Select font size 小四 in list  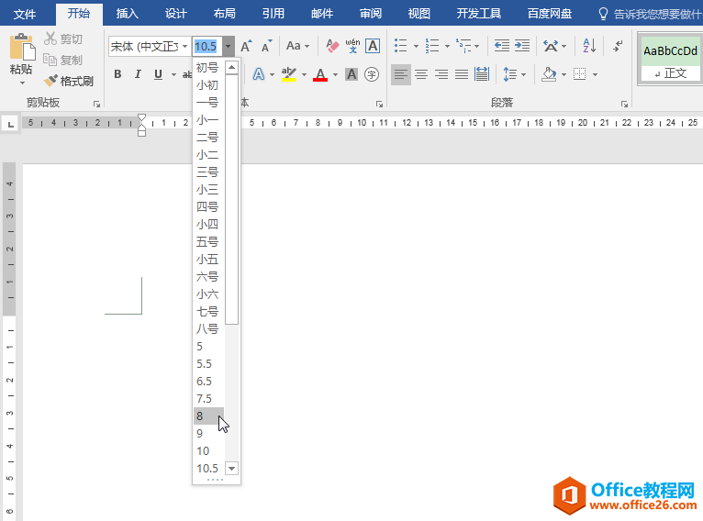point(208,224)
